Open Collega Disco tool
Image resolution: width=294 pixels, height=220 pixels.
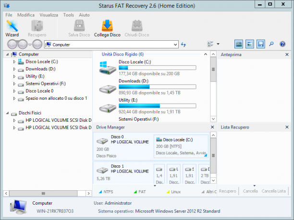[x=107, y=28]
